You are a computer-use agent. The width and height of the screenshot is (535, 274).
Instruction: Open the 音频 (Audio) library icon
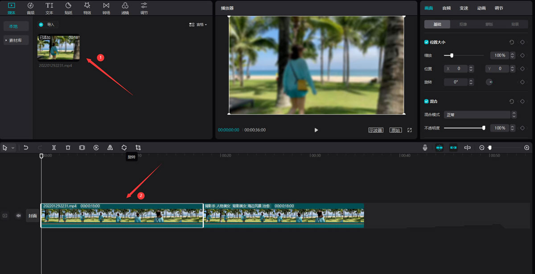pyautogui.click(x=30, y=8)
